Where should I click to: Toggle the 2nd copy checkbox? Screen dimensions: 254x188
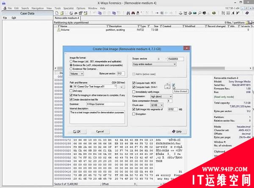click(x=71, y=91)
